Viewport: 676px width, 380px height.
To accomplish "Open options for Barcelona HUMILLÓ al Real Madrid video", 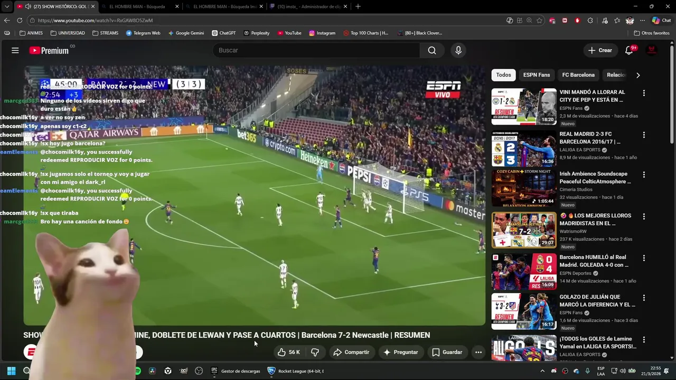I will coord(644,258).
